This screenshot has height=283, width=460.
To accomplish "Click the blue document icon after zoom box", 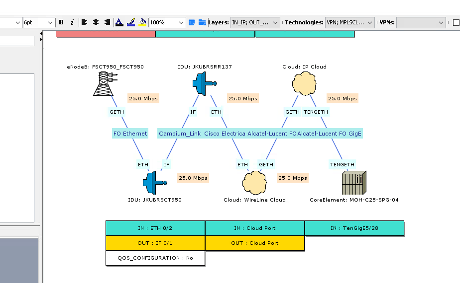I will click(192, 22).
